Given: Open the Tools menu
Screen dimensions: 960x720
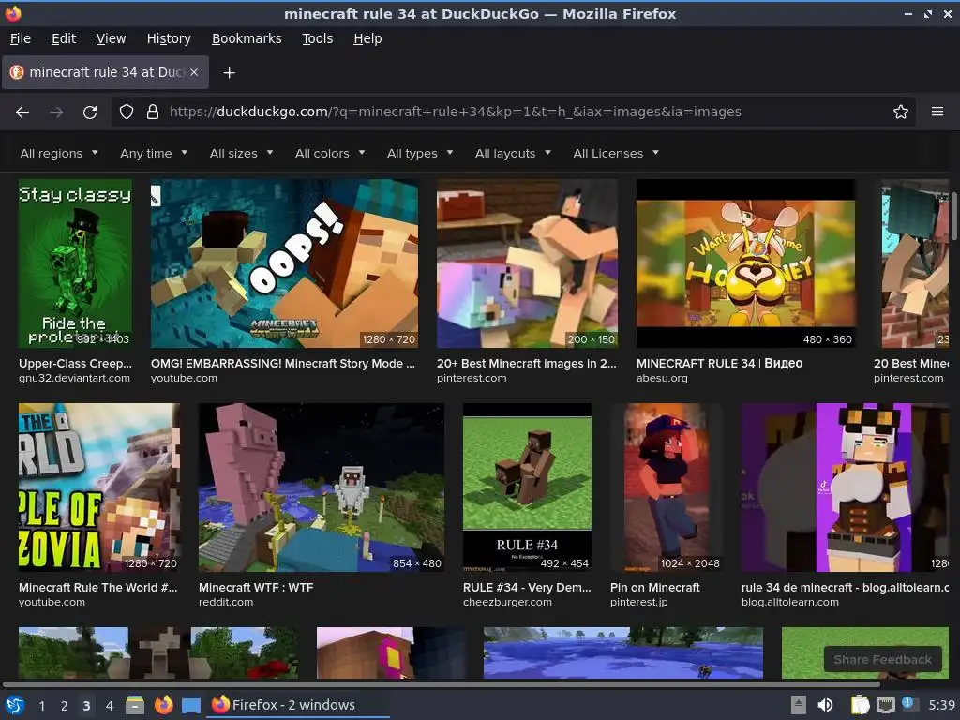Looking at the screenshot, I should pos(317,38).
